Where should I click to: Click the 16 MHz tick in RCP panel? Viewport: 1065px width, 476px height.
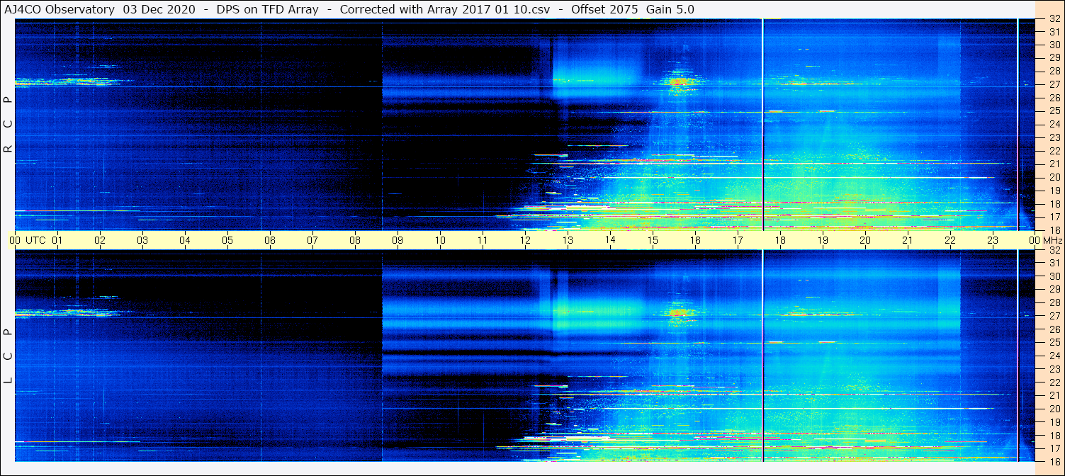click(x=1054, y=230)
